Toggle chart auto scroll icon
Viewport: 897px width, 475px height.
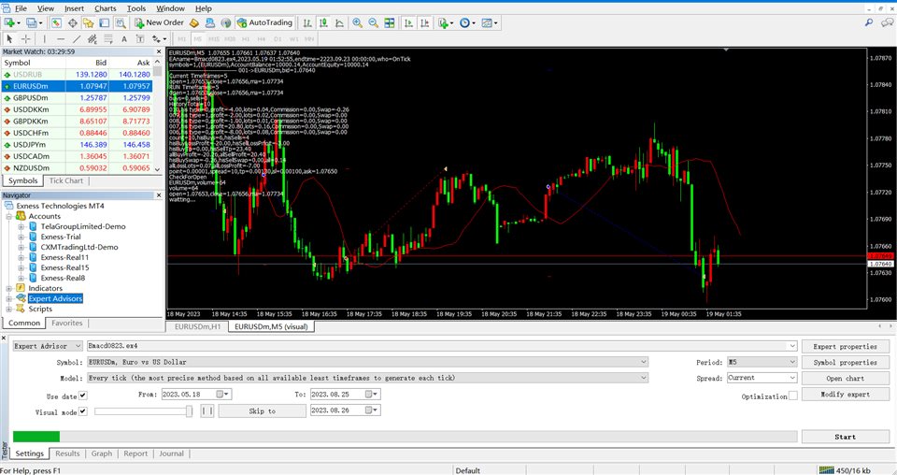pos(408,22)
